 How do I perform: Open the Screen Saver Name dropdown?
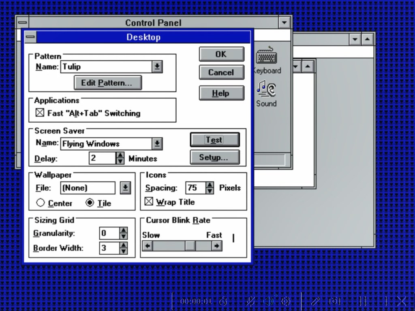coord(158,143)
